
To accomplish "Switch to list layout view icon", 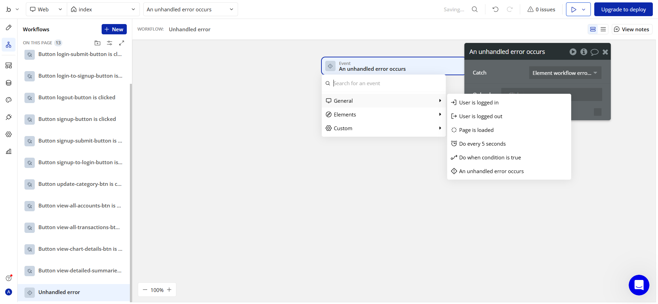I will (x=603, y=29).
